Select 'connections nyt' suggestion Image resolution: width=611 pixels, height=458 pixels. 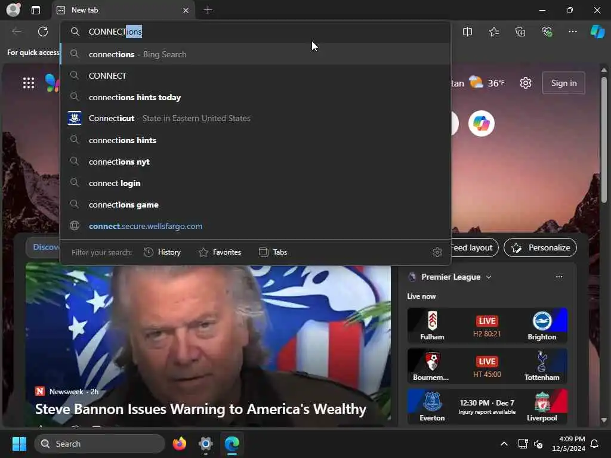click(x=255, y=162)
